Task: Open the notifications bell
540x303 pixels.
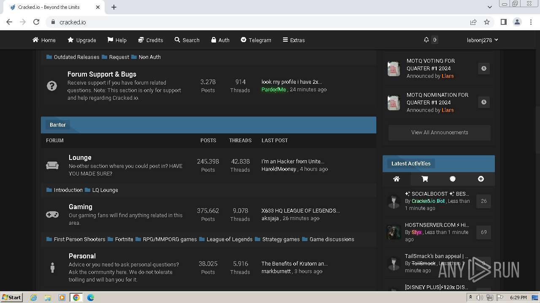Action: [427, 40]
